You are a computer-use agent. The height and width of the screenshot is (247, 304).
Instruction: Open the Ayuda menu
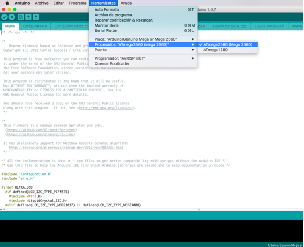coord(126,3)
